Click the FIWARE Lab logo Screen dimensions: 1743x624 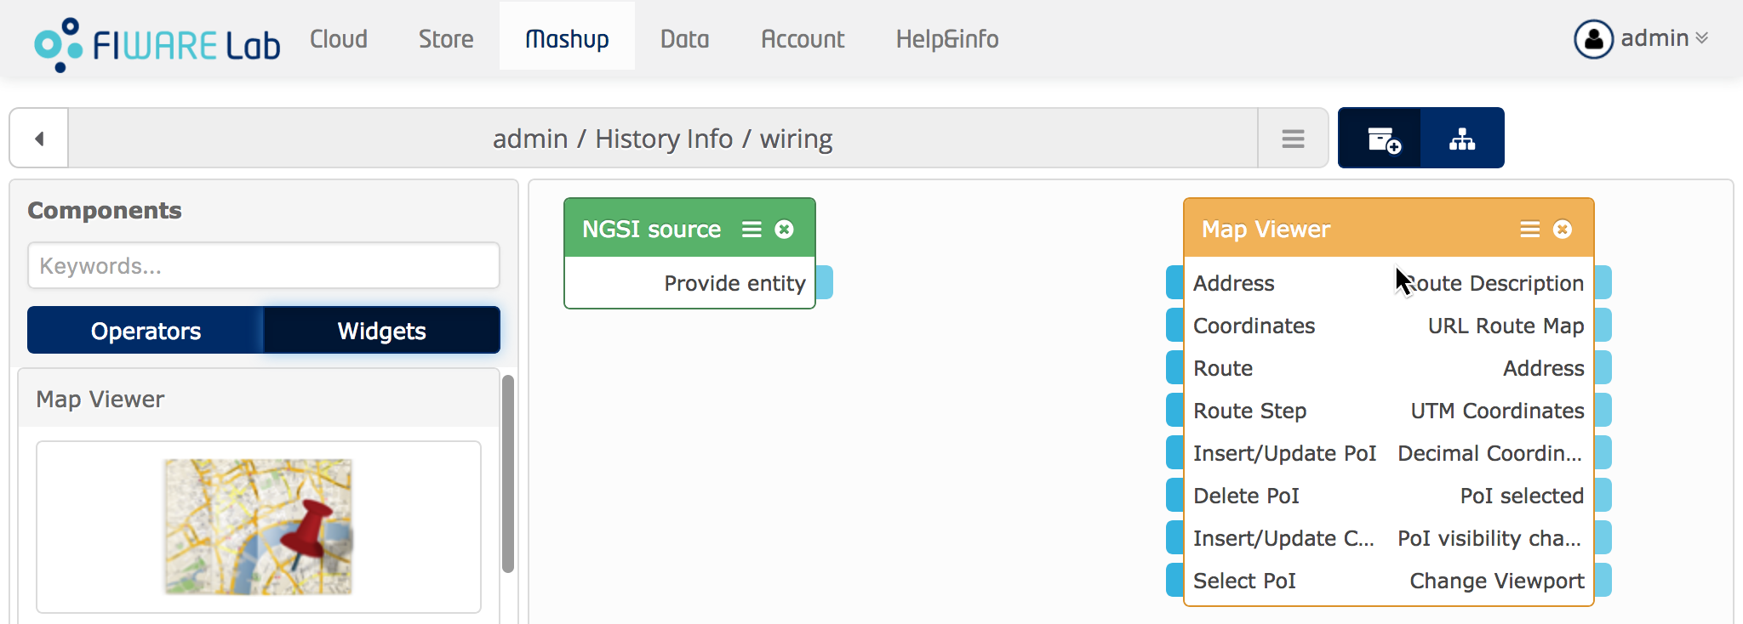pyautogui.click(x=157, y=44)
